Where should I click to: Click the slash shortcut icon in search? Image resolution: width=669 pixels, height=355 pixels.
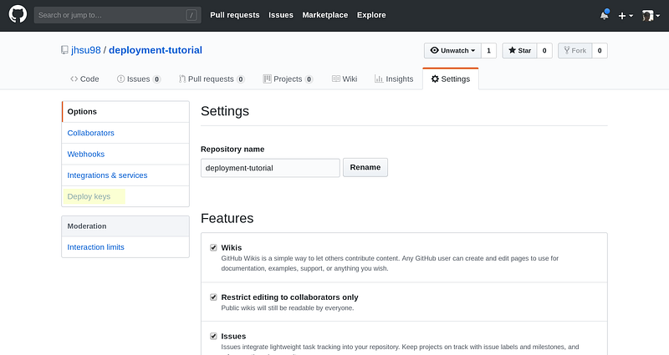tap(192, 15)
